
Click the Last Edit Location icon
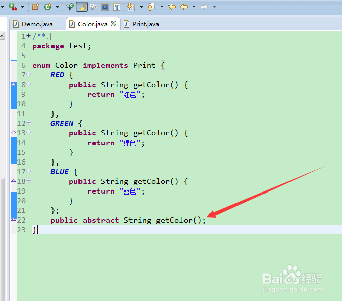(x=172, y=7)
